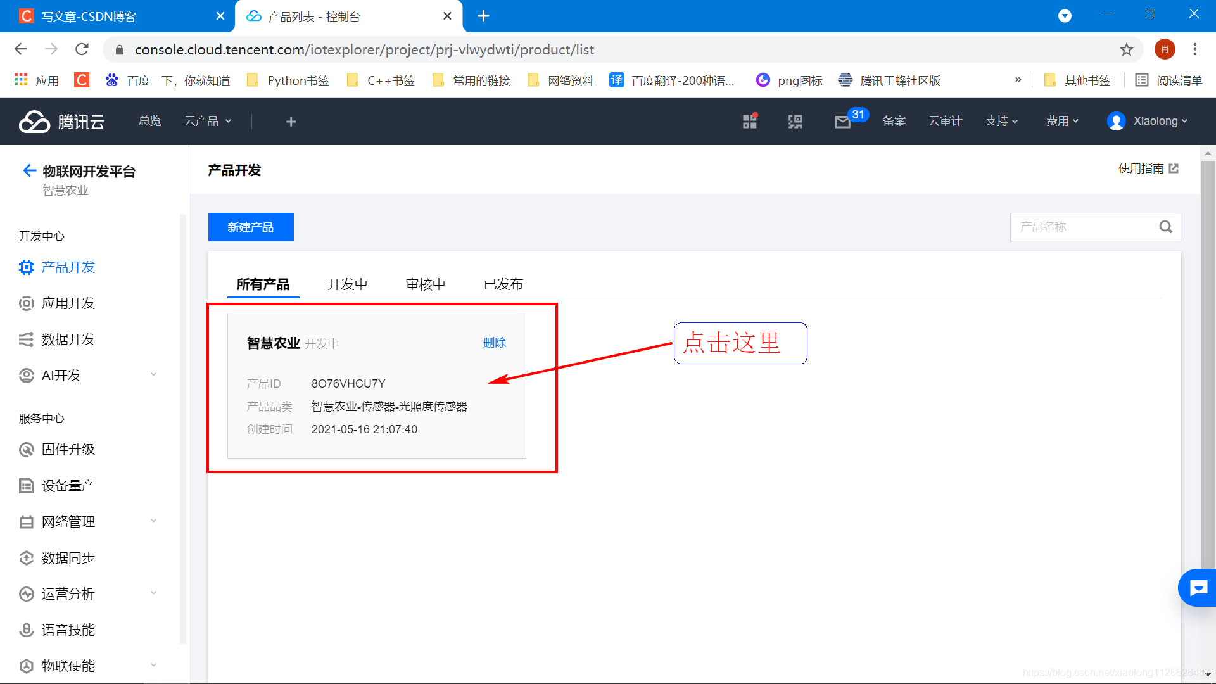The width and height of the screenshot is (1216, 684).
Task: Open 固件升级 in the sidebar
Action: click(68, 449)
